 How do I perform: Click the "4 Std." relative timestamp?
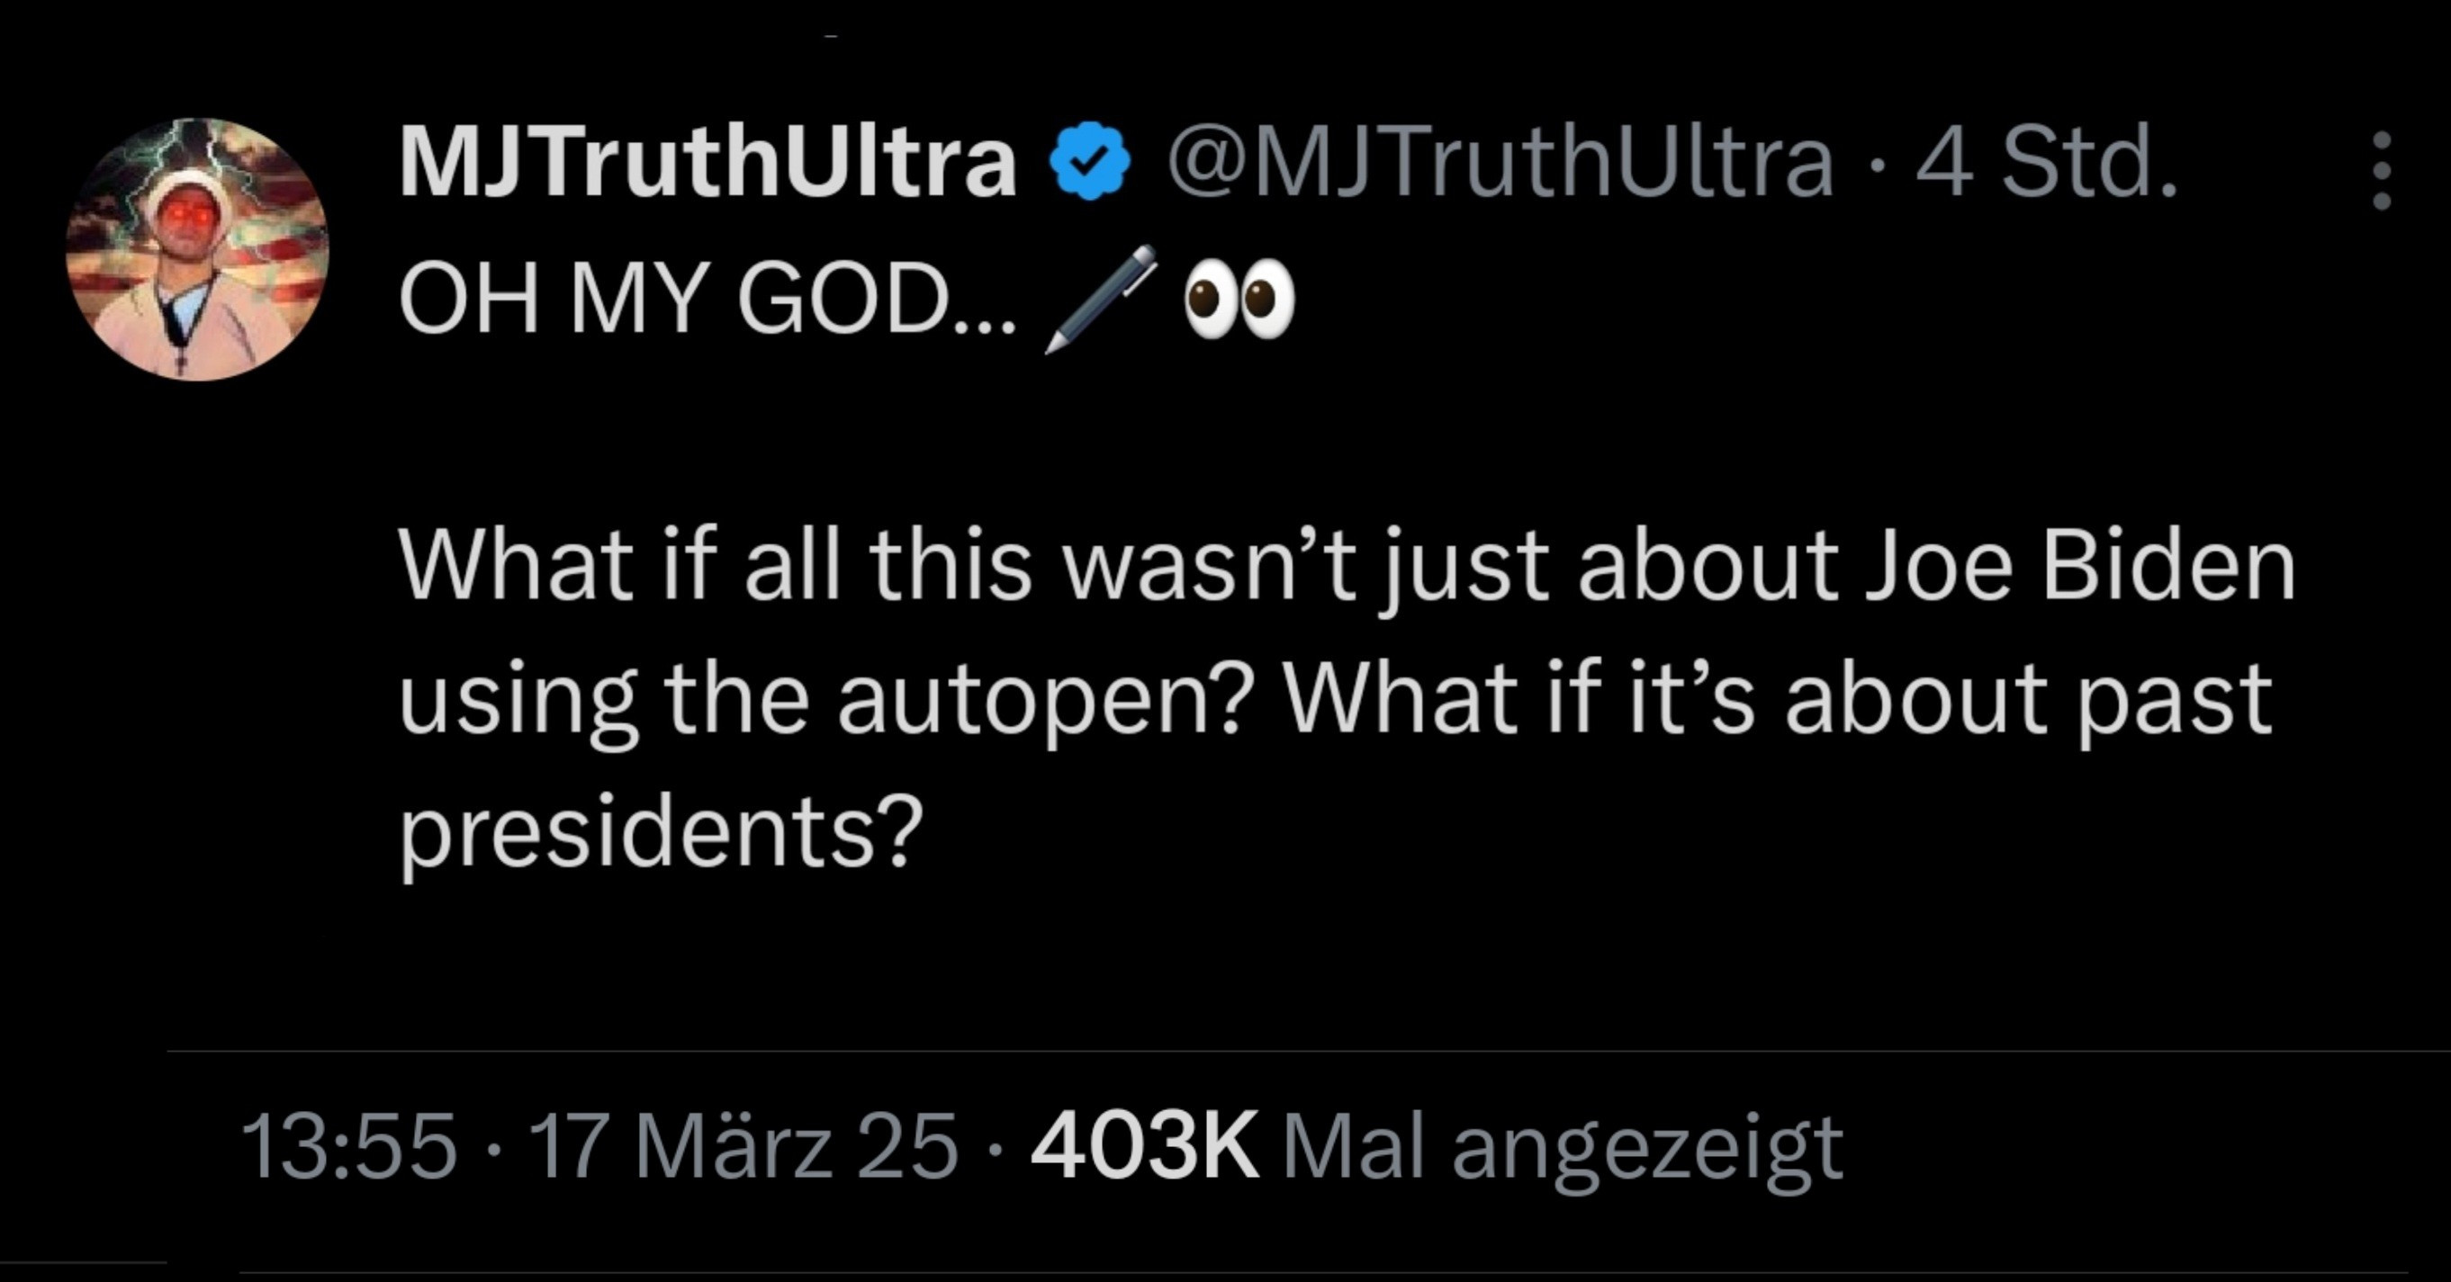(x=2046, y=162)
